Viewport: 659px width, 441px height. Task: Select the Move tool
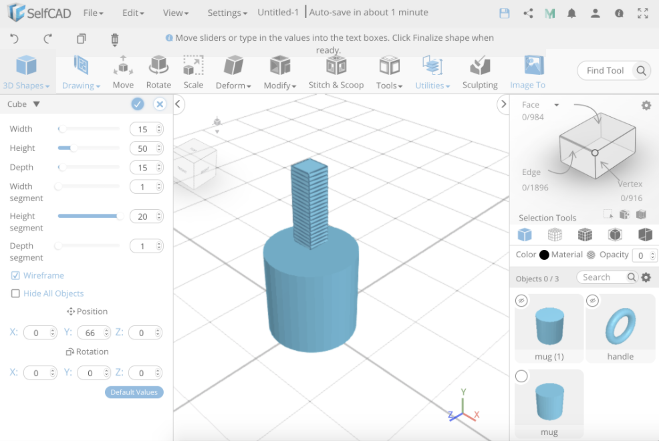click(x=123, y=71)
